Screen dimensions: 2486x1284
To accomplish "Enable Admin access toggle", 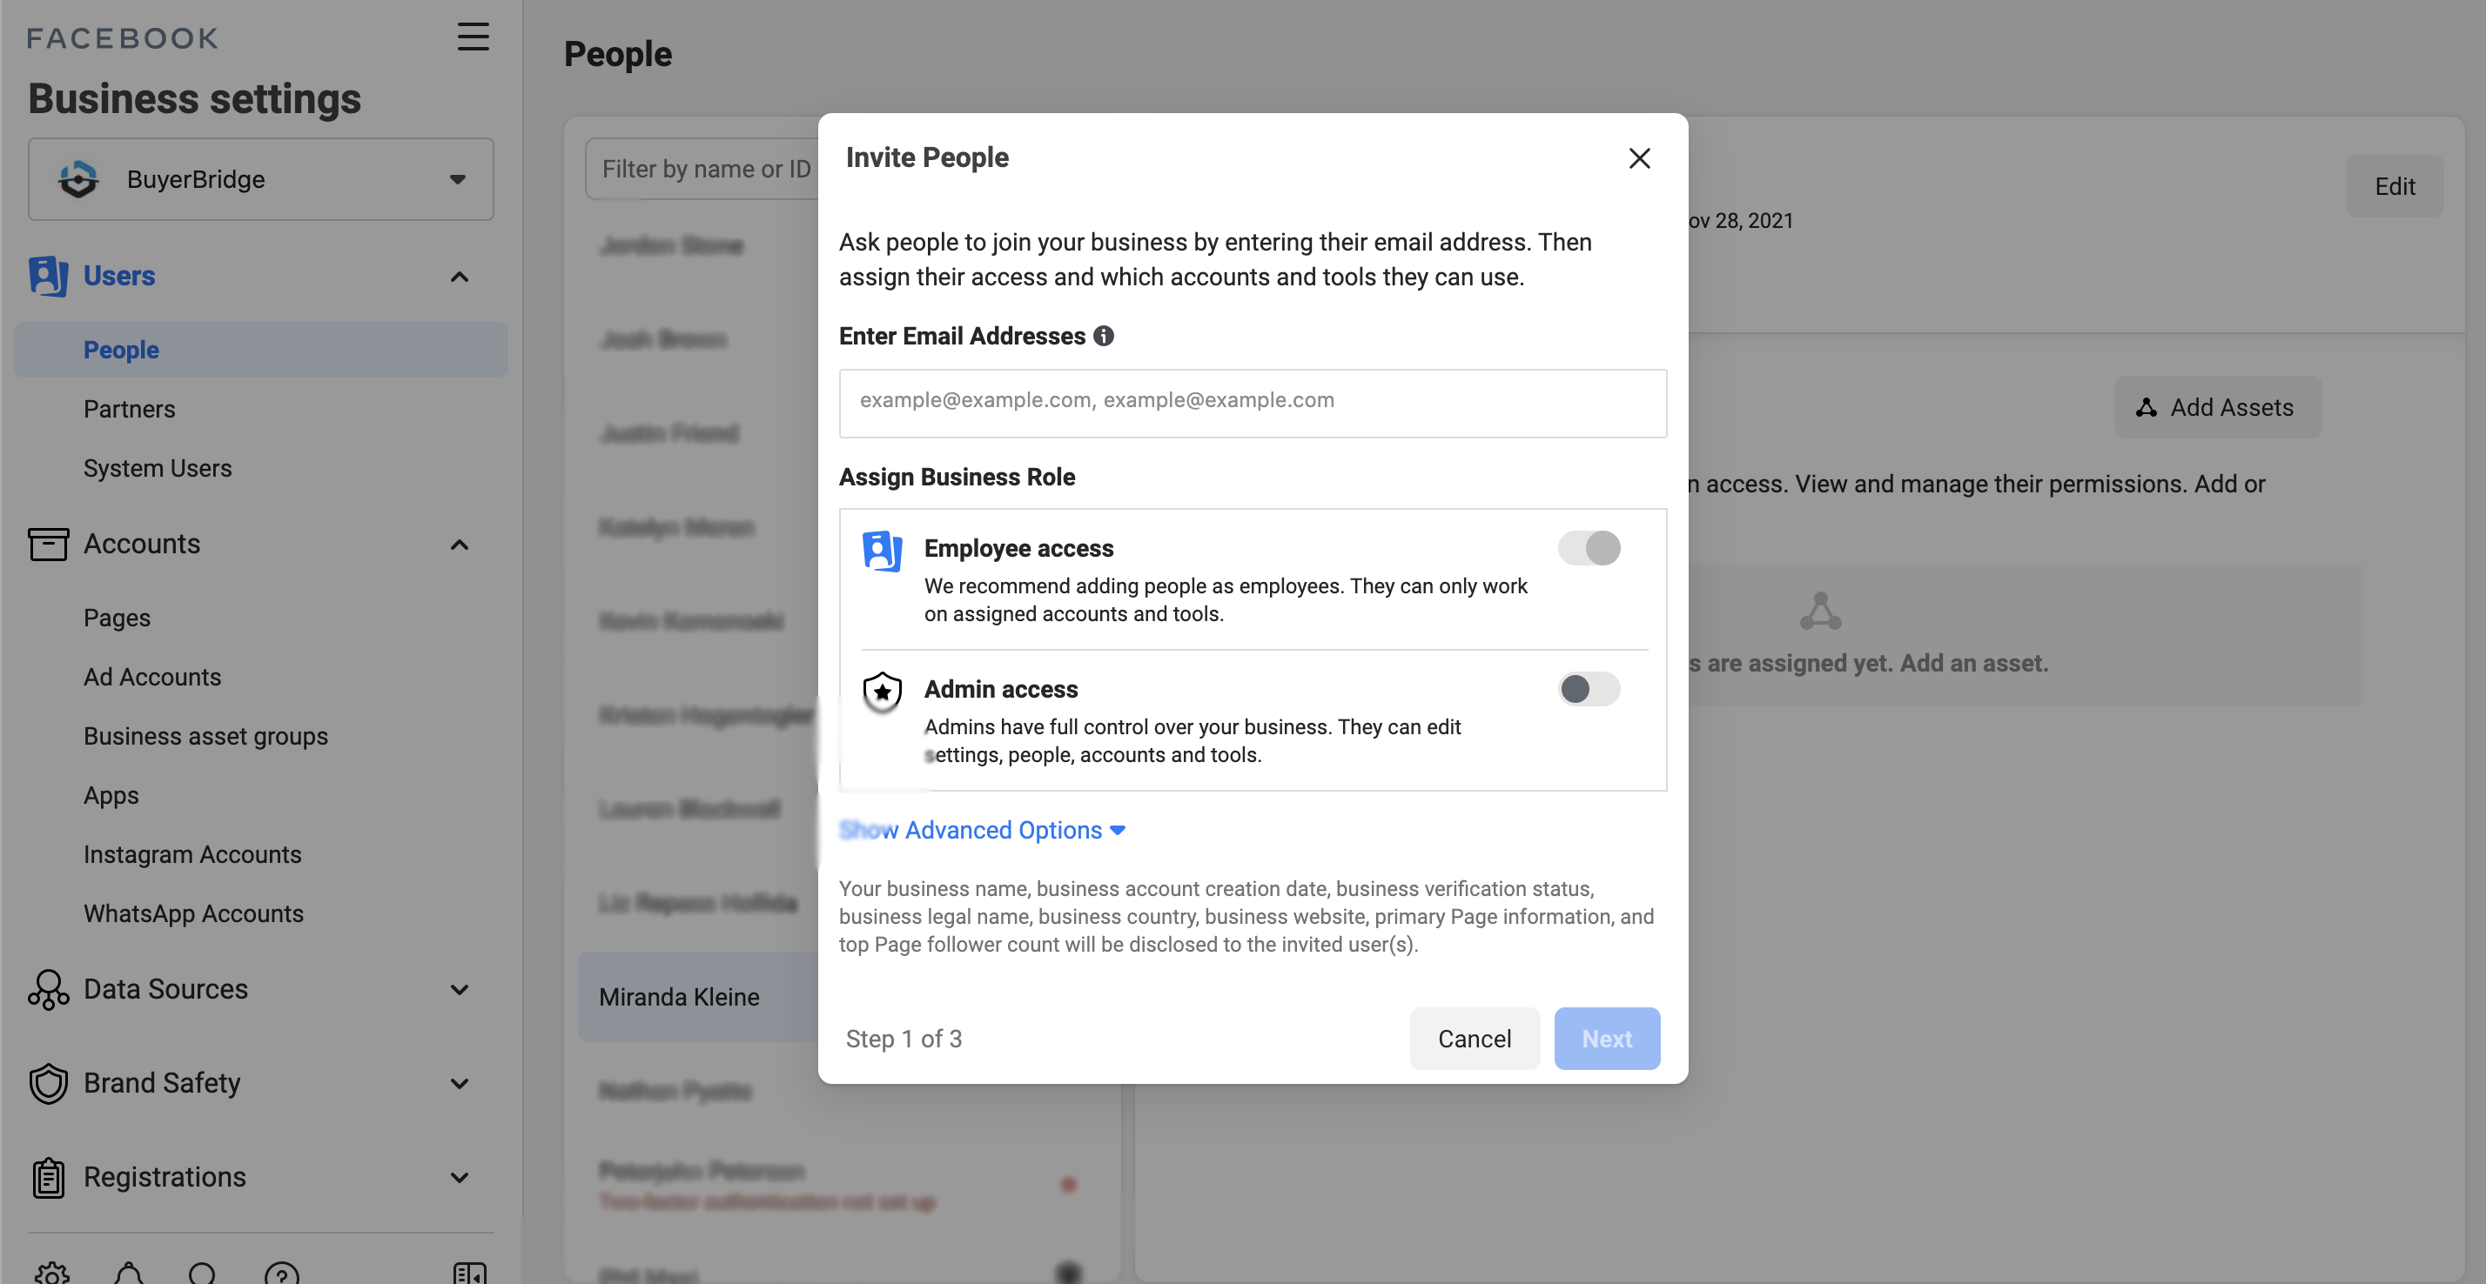I will click(1588, 689).
